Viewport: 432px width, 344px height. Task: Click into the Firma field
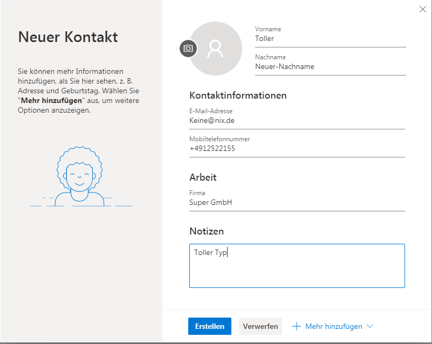coord(297,203)
